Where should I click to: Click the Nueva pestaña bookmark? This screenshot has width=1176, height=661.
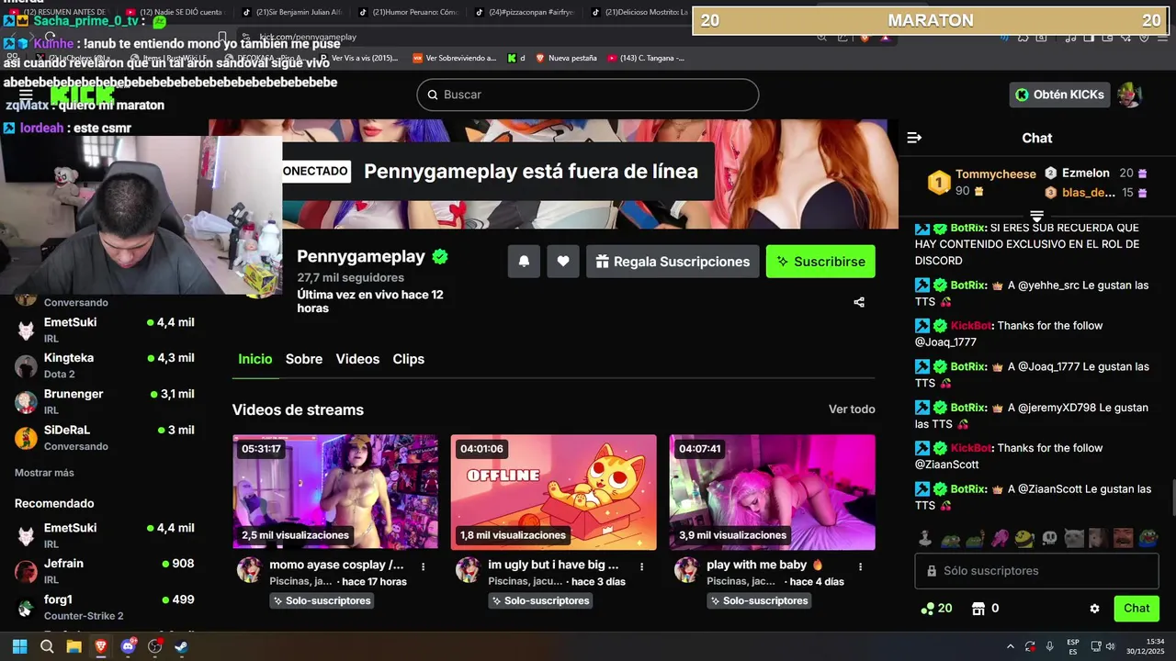[565, 58]
